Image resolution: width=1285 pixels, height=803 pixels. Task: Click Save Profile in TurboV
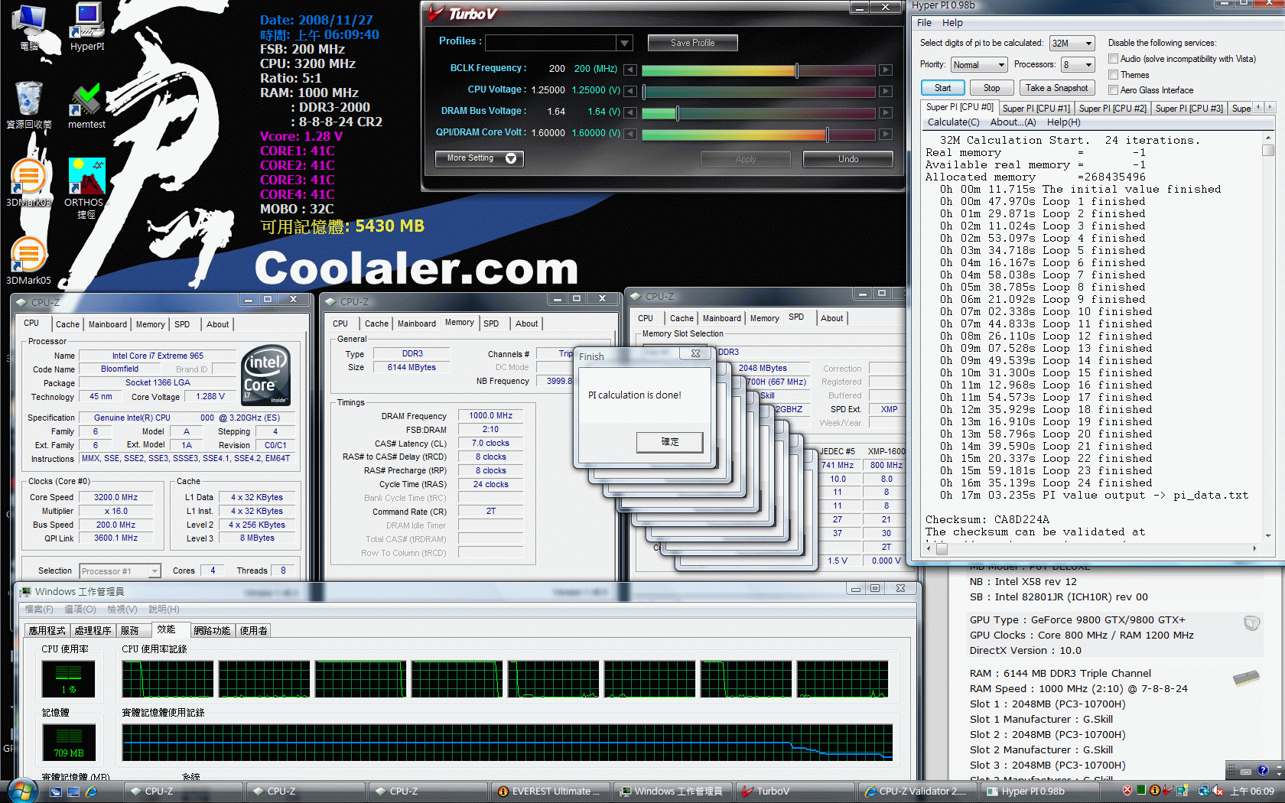(x=693, y=43)
